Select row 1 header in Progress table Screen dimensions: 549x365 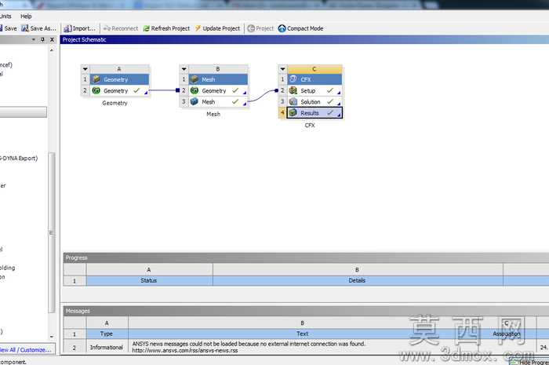tap(75, 280)
